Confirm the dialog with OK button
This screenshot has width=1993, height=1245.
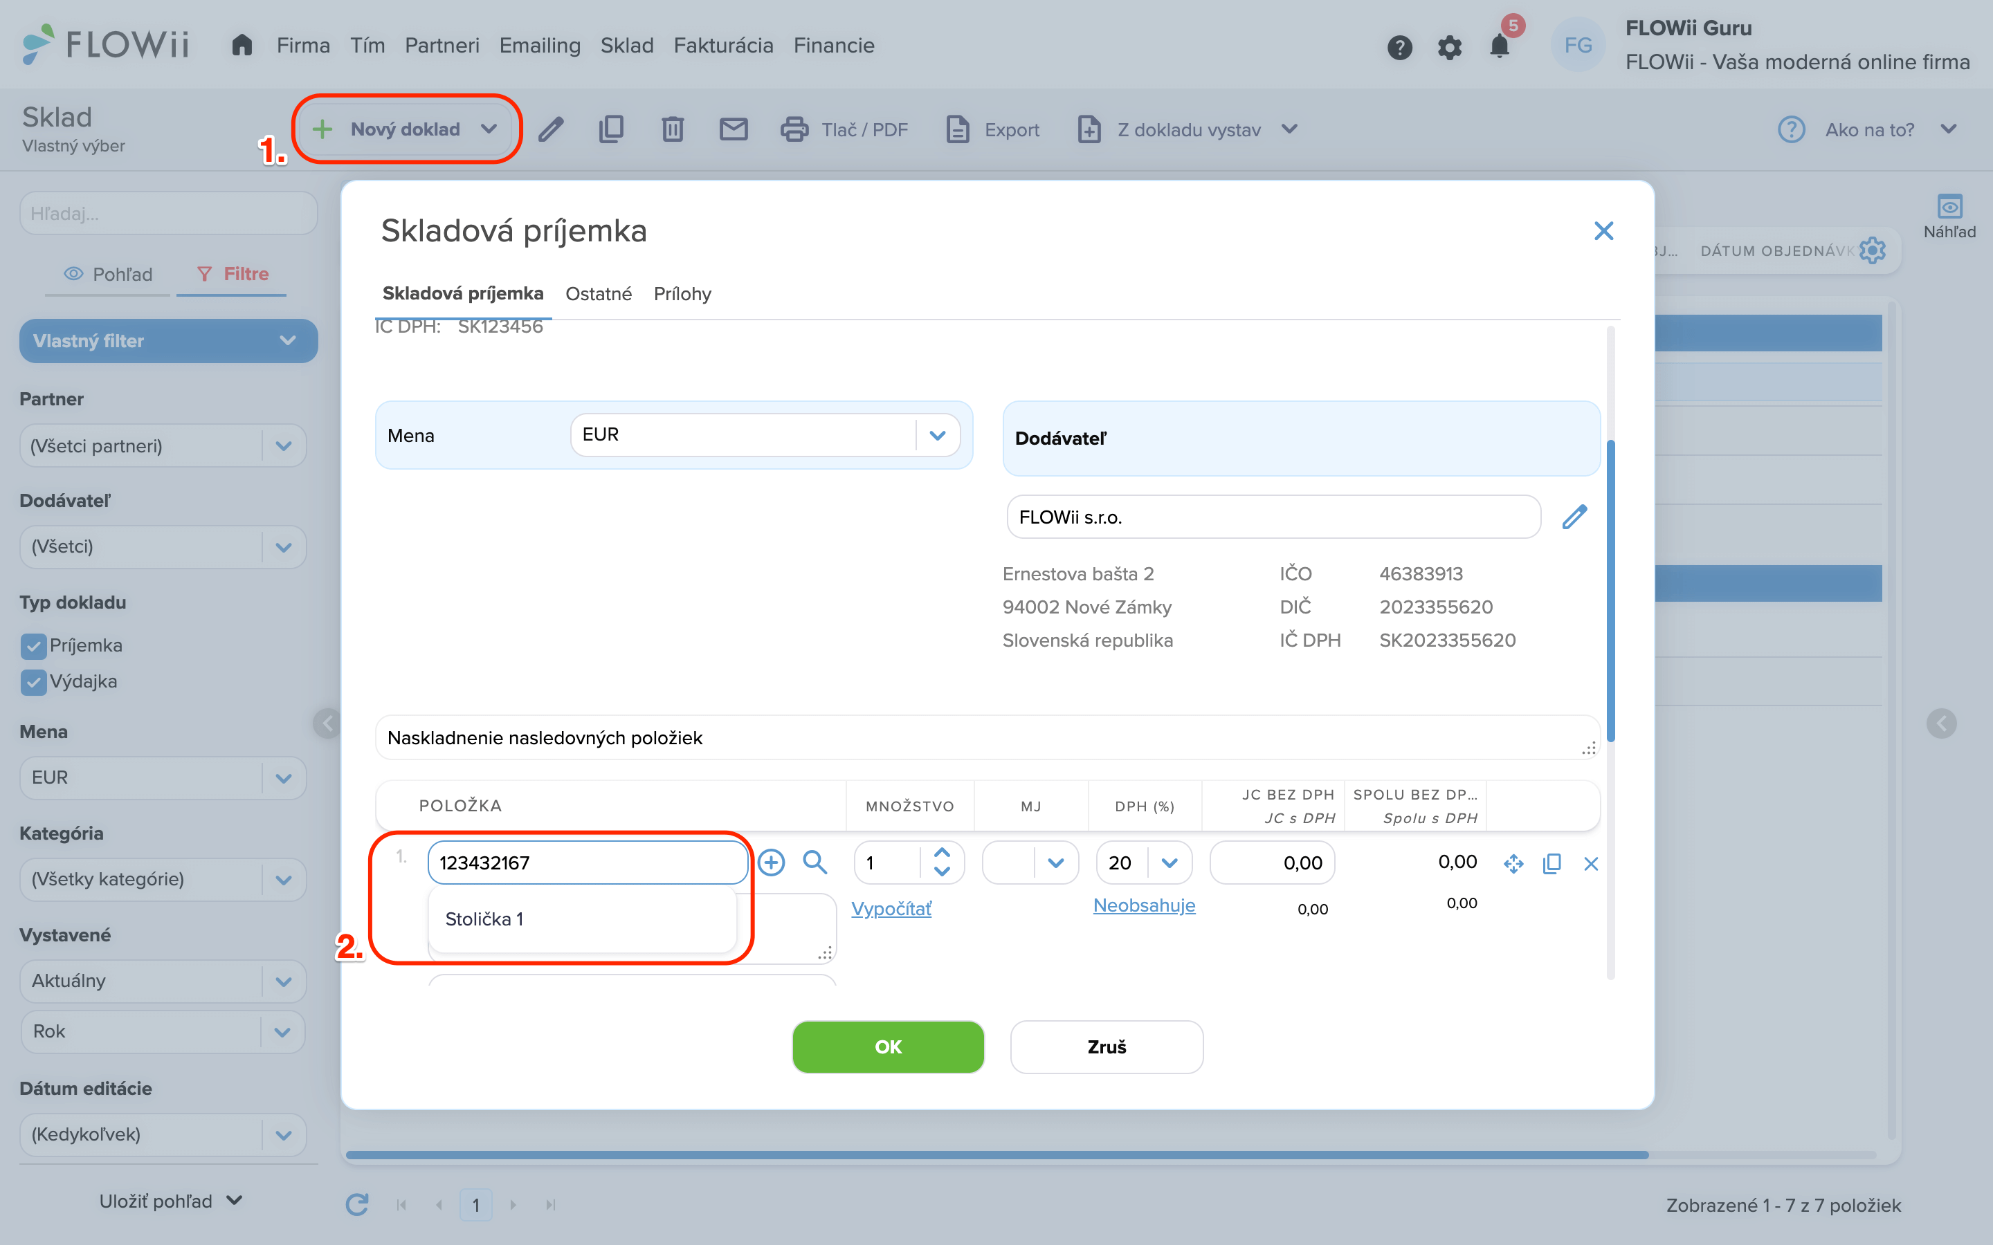pyautogui.click(x=888, y=1046)
